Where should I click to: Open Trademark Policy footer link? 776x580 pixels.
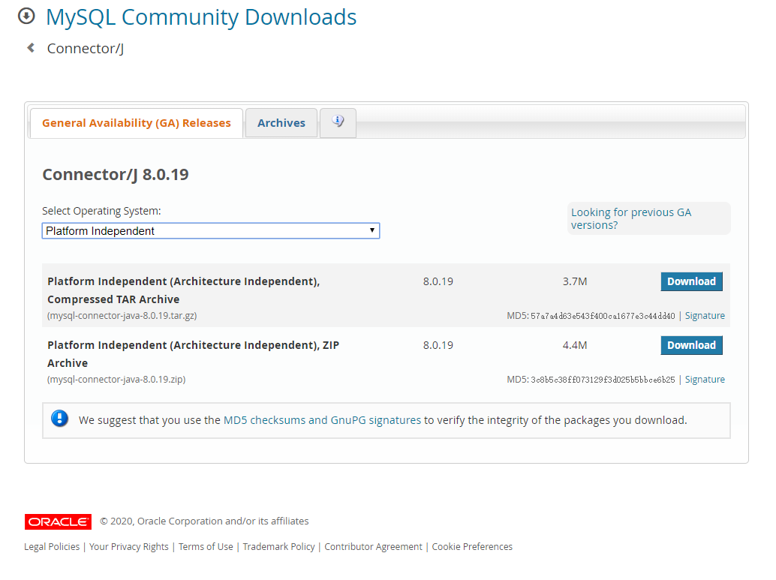click(x=278, y=546)
